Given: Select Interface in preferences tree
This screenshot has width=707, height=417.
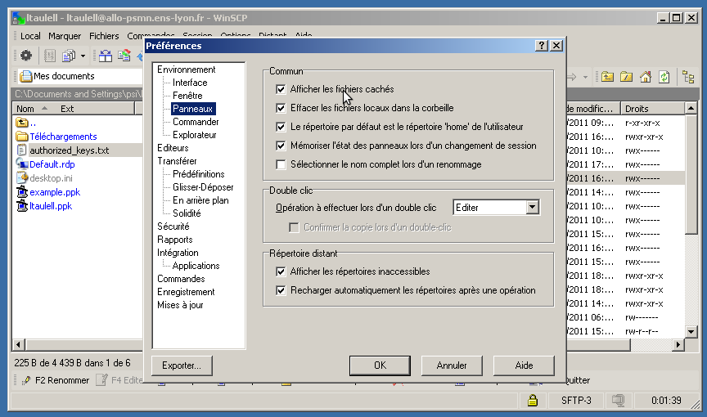Looking at the screenshot, I should click(x=190, y=83).
